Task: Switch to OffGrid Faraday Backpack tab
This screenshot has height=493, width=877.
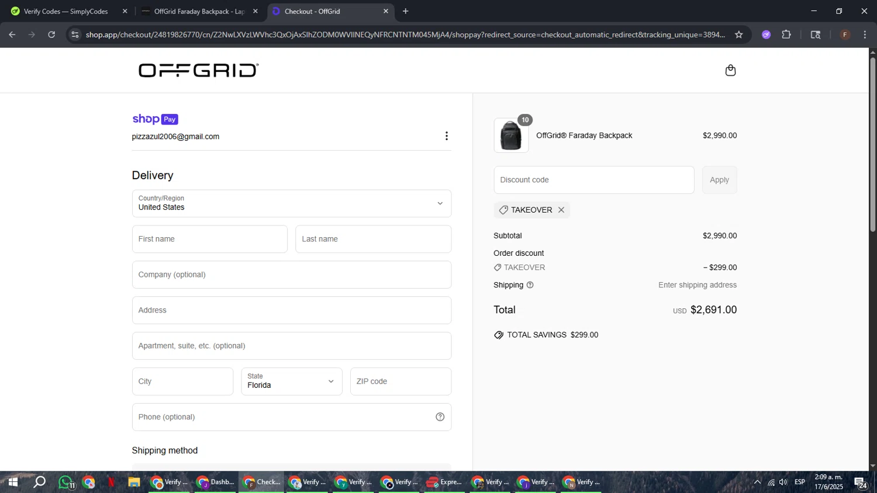Action: tap(199, 11)
